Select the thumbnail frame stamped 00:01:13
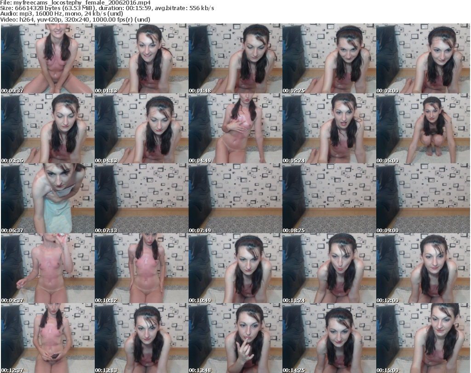Image resolution: width=471 pixels, height=373 pixels. 141,58
